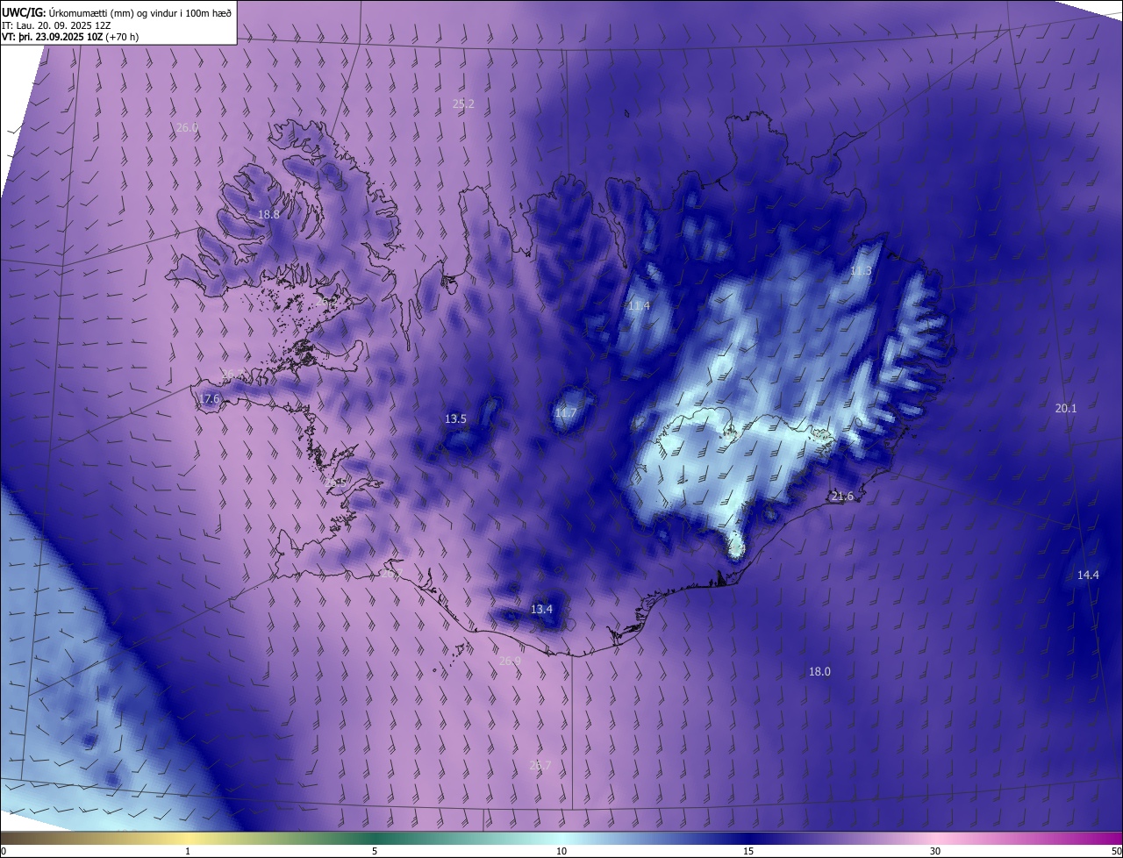Click the 26.0 value label

187,127
